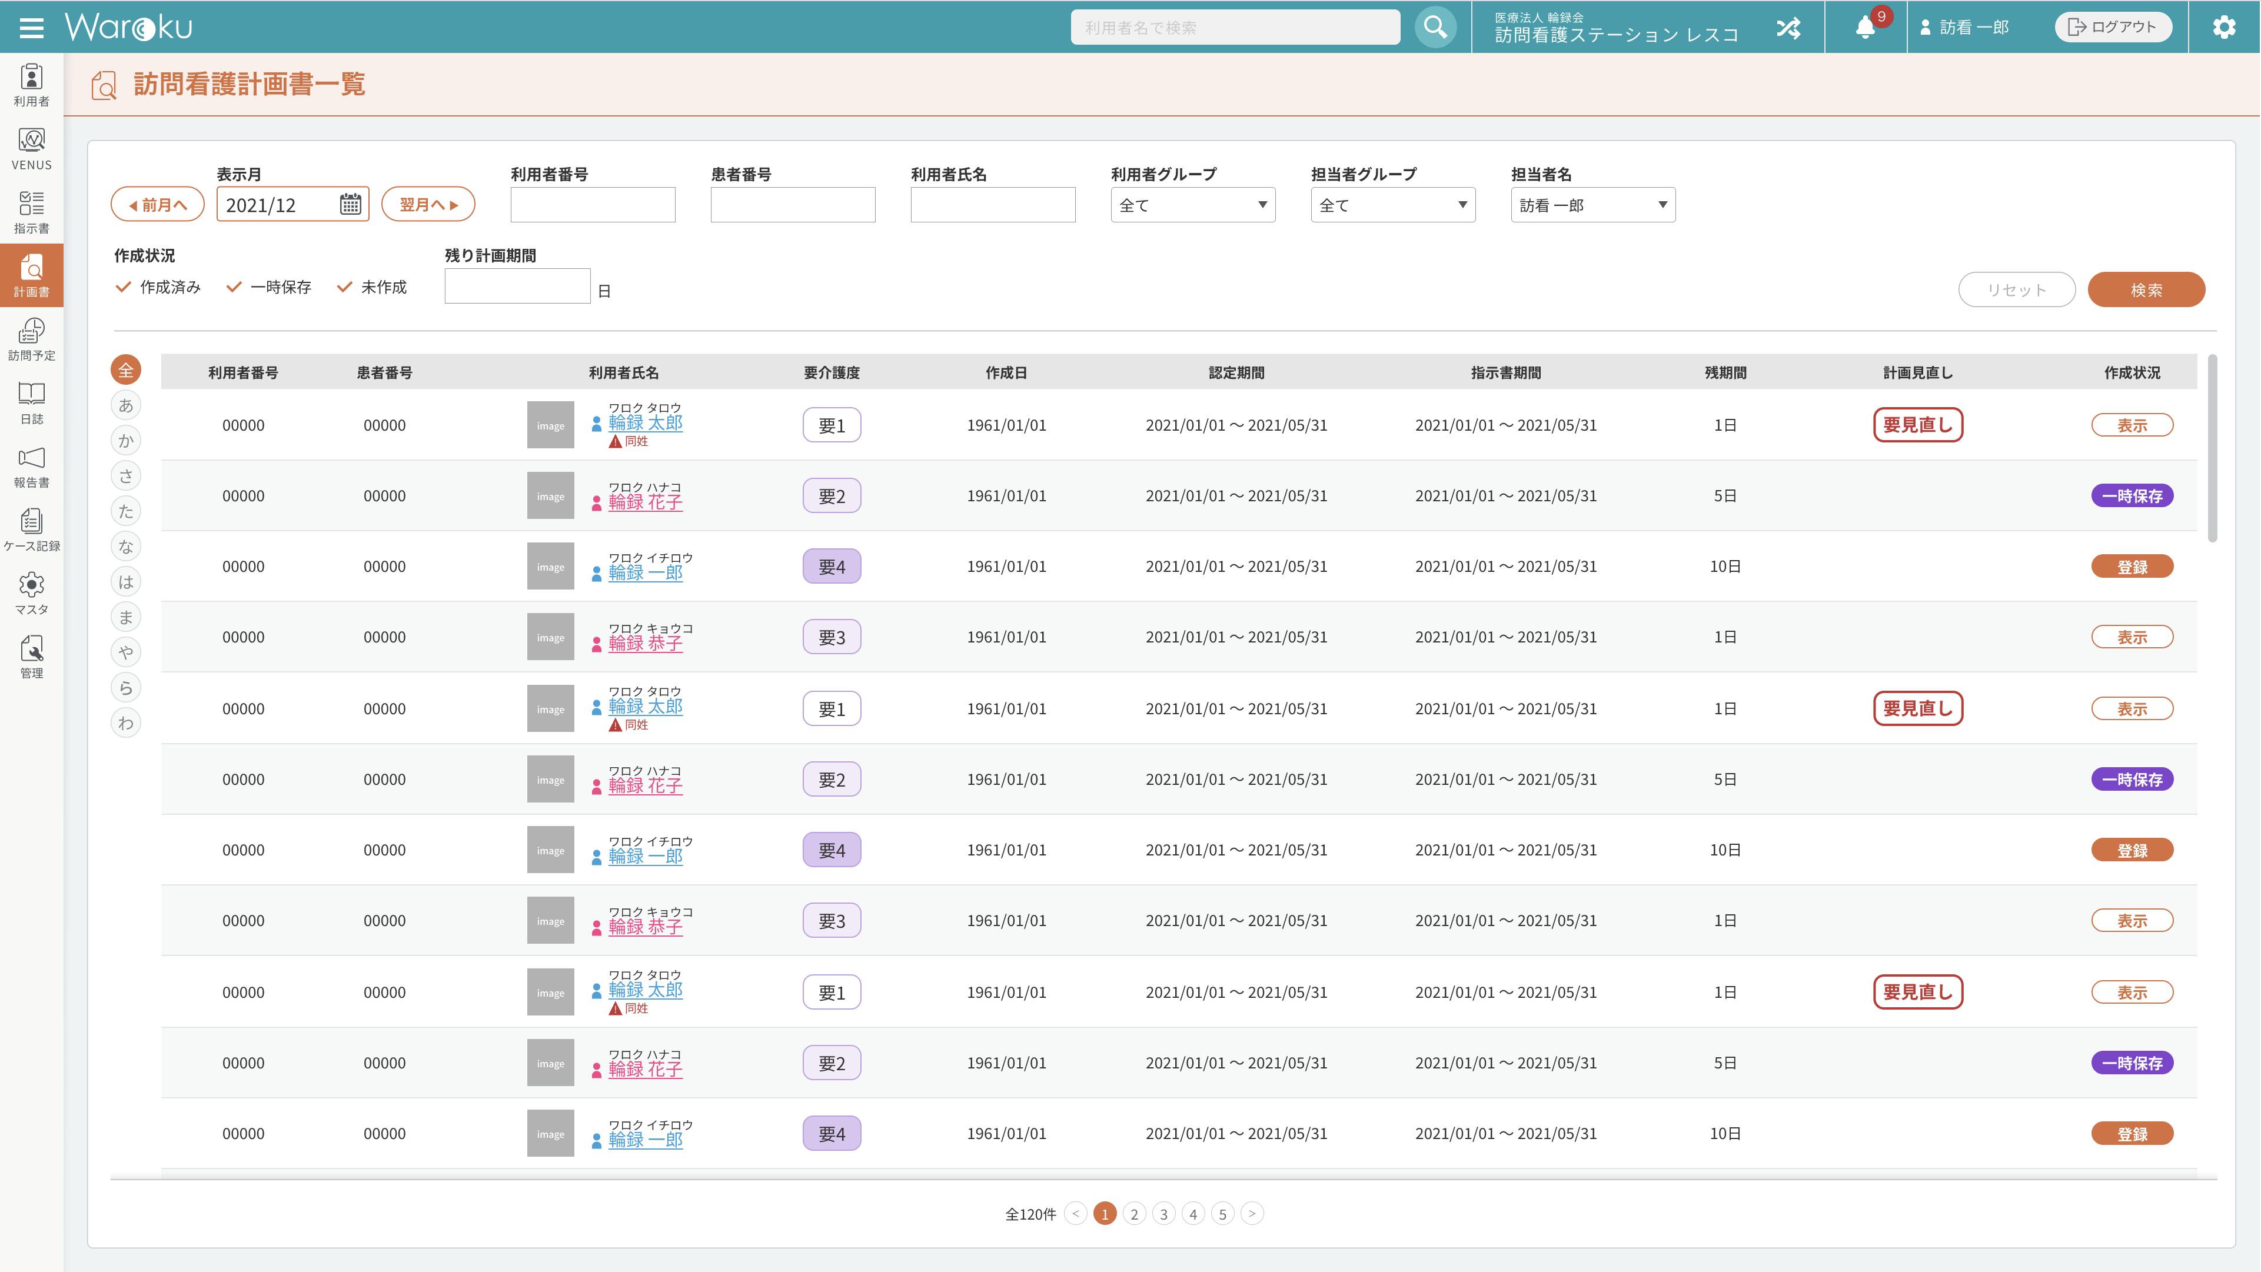Open the calendar picker for 表示月
2261x1272 pixels.
click(x=350, y=204)
